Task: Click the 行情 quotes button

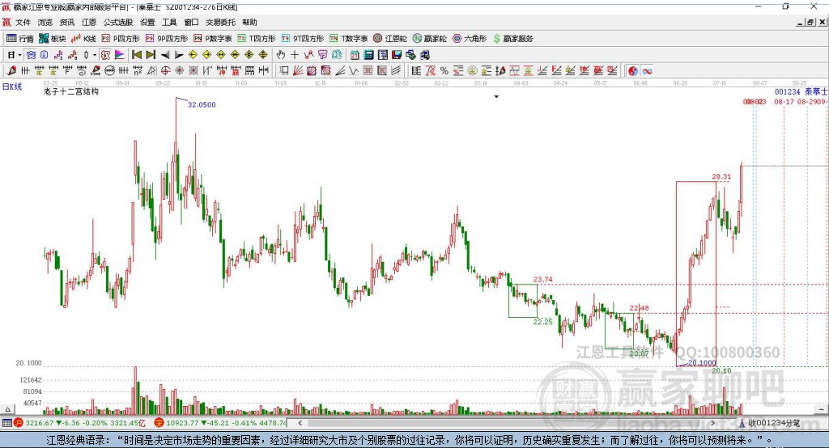Action: point(20,39)
